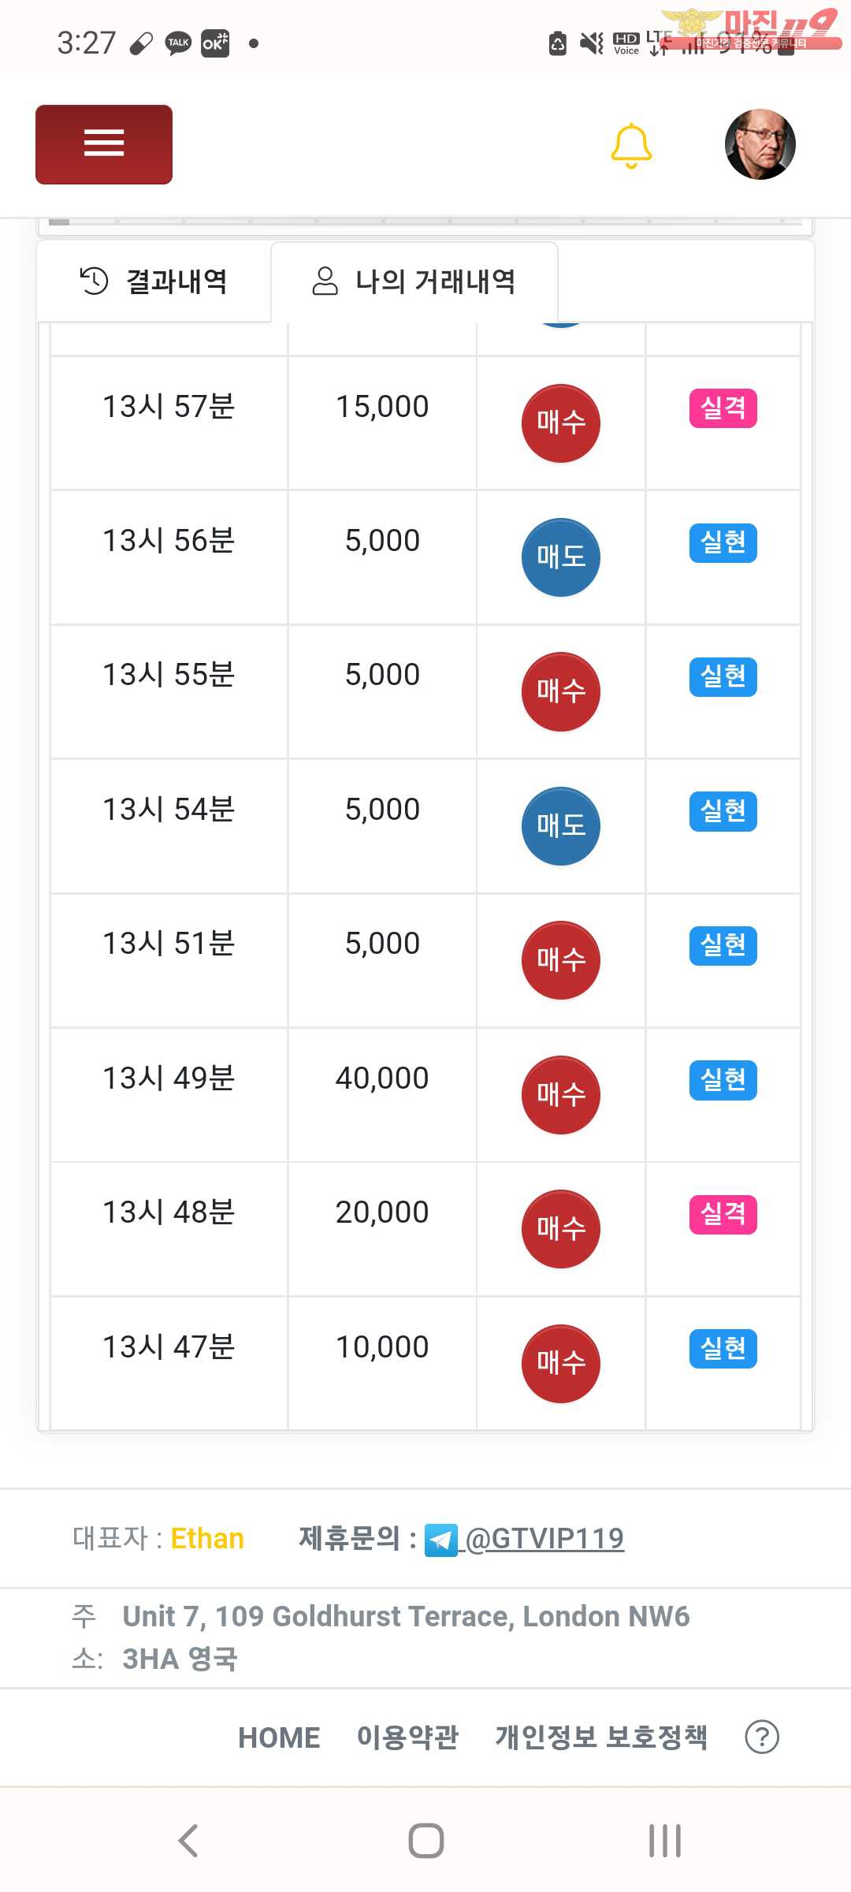
Task: Tap the 실격 label in 13시 57분 row
Action: [x=723, y=408]
